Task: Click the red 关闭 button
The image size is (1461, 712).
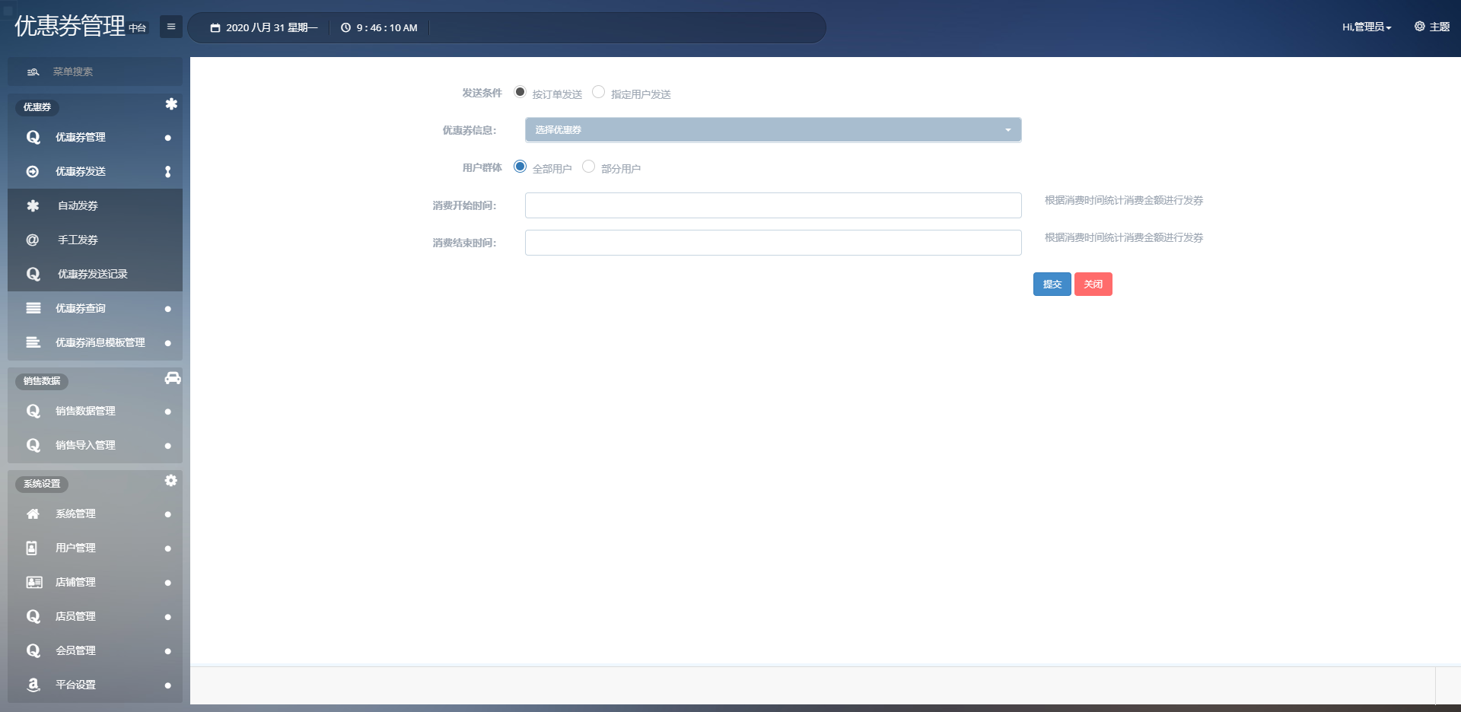Action: point(1093,284)
